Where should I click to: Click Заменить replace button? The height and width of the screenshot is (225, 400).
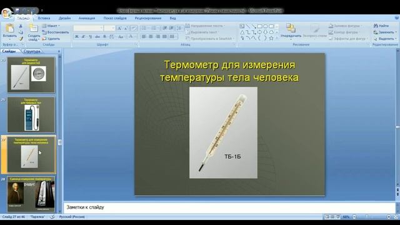[385, 32]
